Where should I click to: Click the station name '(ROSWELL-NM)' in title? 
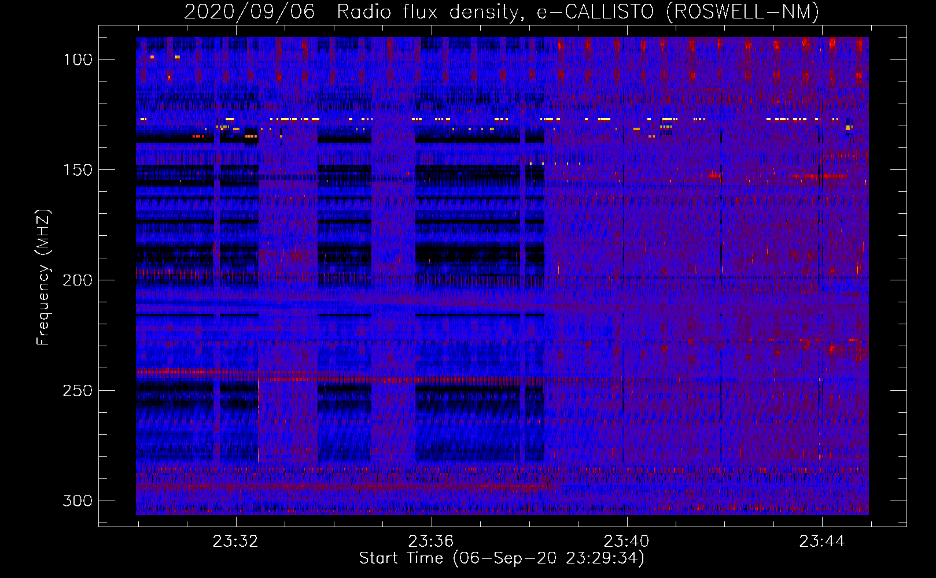pyautogui.click(x=742, y=12)
